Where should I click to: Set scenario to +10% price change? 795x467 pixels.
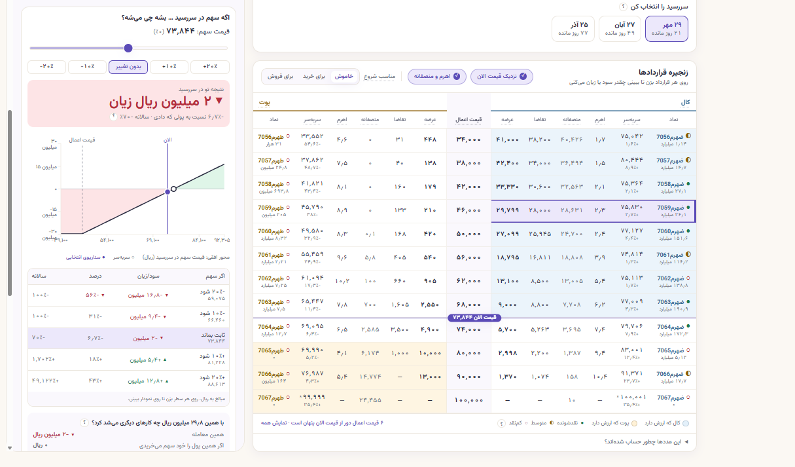pos(169,67)
